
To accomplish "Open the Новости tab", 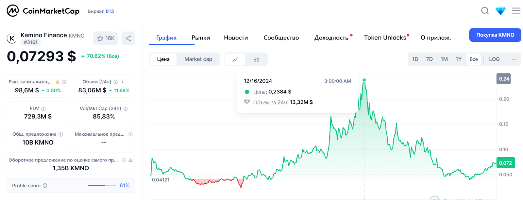I will 236,38.
